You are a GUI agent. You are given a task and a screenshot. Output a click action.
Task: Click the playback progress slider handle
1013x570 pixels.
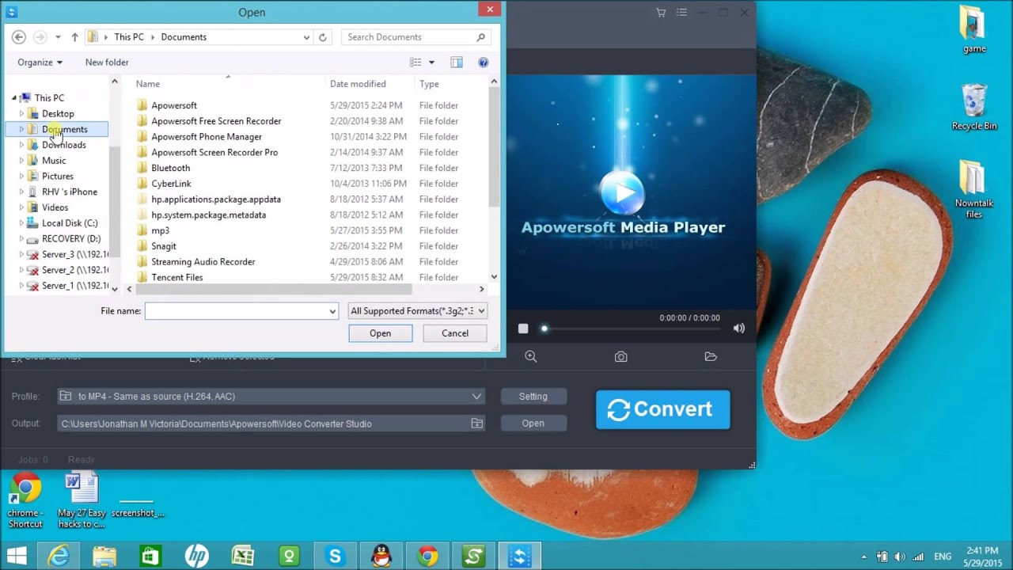coord(544,329)
